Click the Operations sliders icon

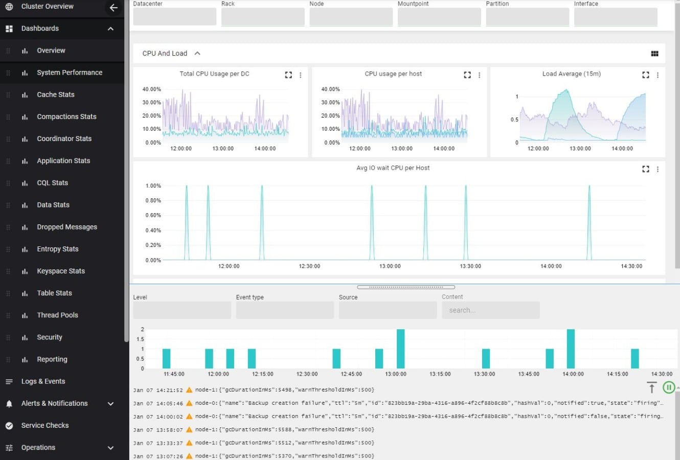pyautogui.click(x=7, y=447)
